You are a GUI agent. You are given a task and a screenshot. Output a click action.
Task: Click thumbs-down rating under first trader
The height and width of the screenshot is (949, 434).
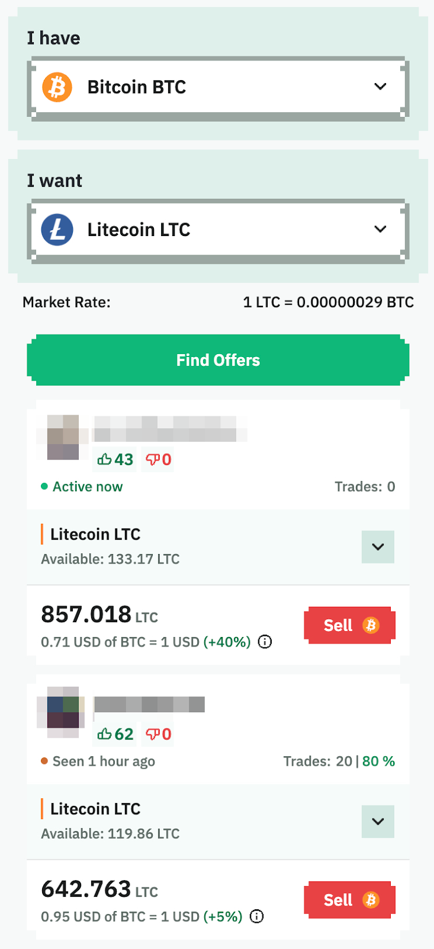159,460
